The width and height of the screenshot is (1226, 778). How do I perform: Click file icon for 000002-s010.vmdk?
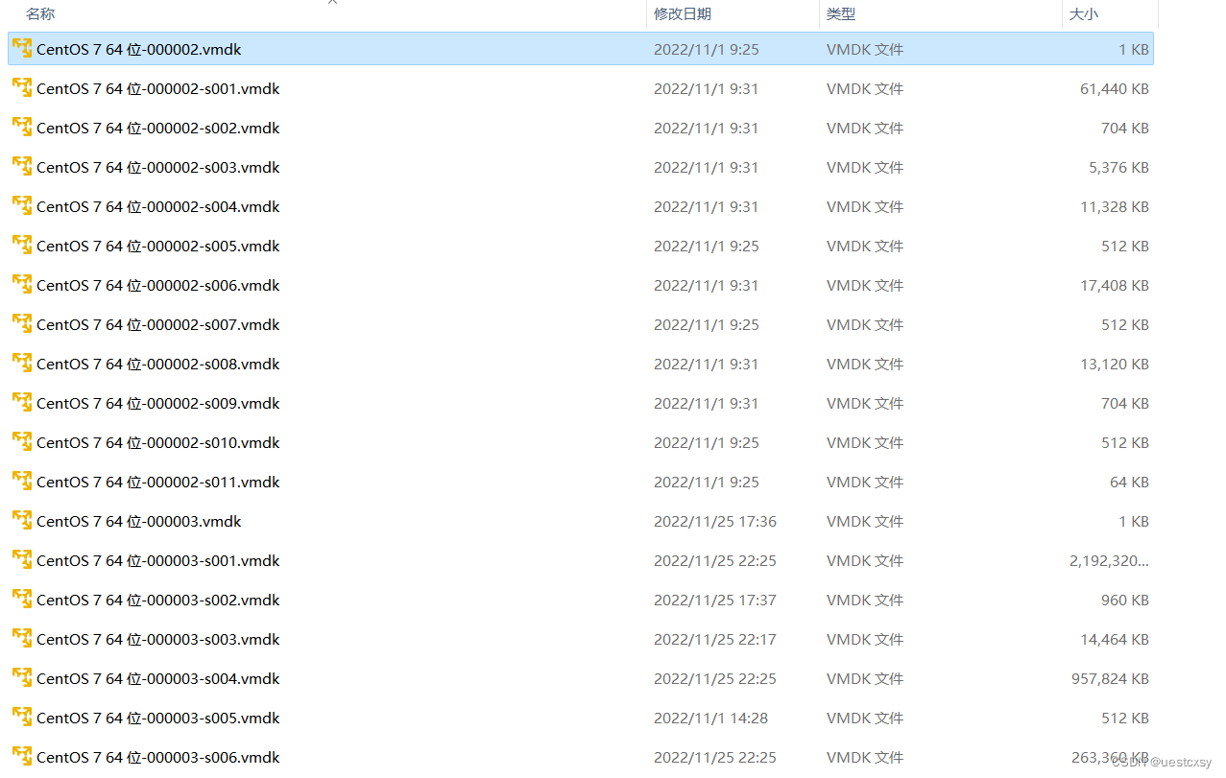point(22,441)
